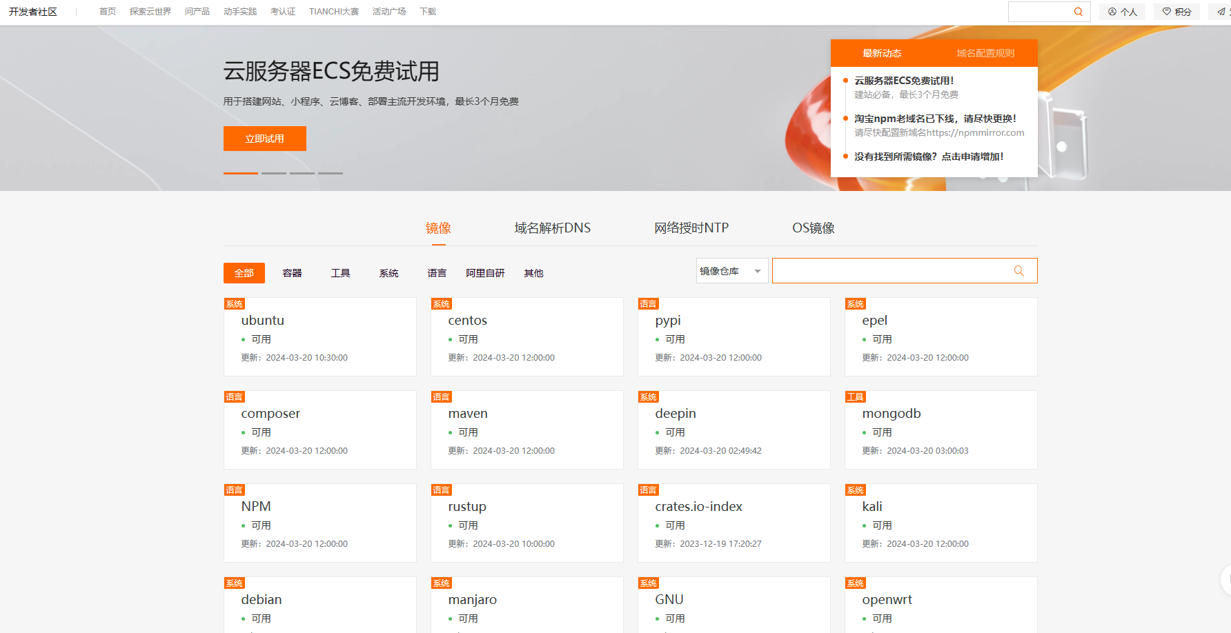Screen dimensions: 1231x633
Task: Expand the 镜像仓库 dropdown
Action: click(x=732, y=271)
